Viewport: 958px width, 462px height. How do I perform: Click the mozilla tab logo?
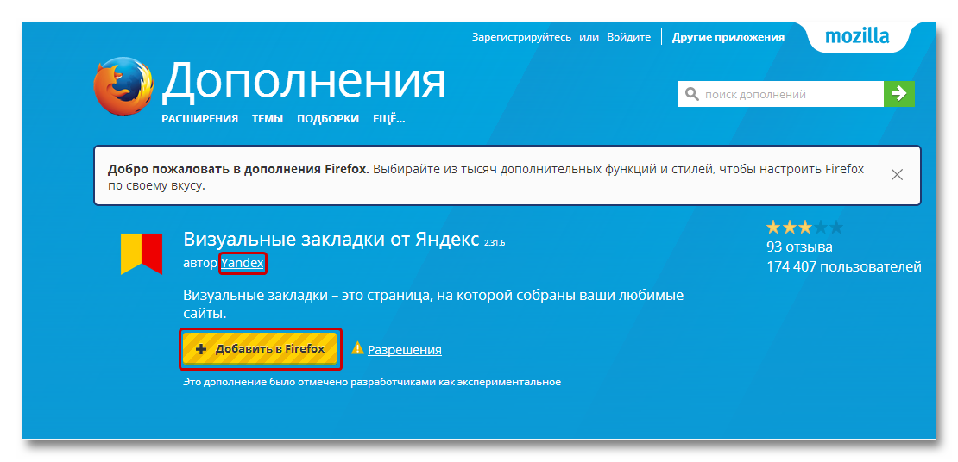coord(857,36)
